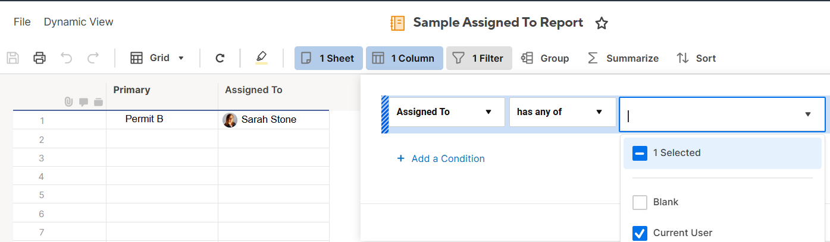The image size is (830, 242).
Task: Click the Save icon in toolbar
Action: pos(13,58)
